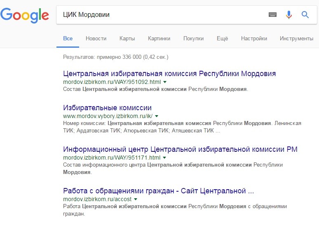Click the URL text mordov.izbirkom.ru/accost

tap(97, 199)
